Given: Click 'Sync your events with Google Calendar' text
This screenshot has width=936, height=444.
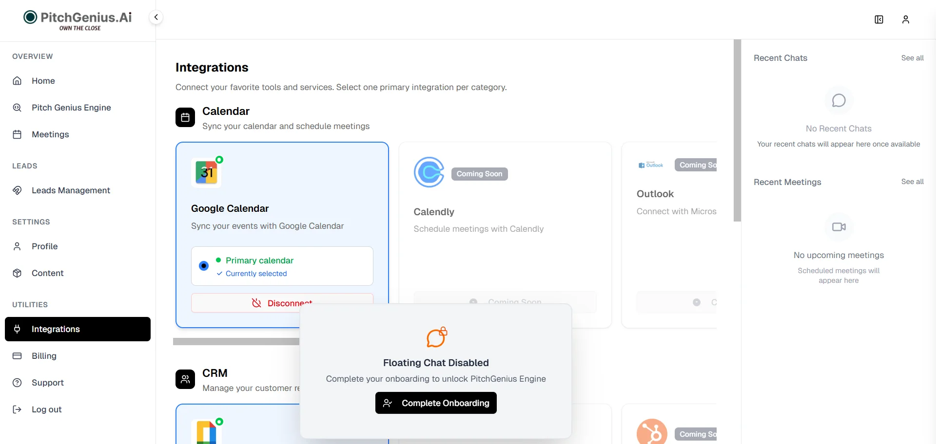Looking at the screenshot, I should [268, 226].
